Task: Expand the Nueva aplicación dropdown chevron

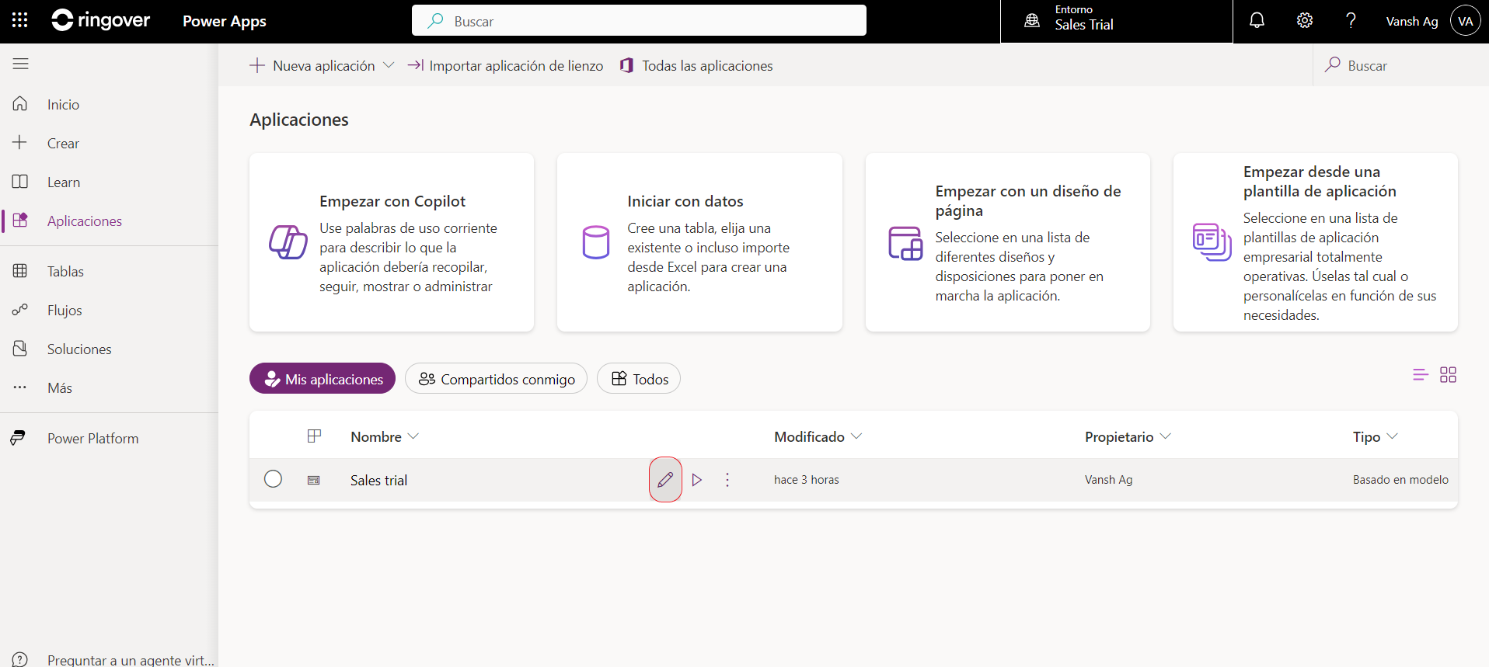Action: [x=389, y=65]
